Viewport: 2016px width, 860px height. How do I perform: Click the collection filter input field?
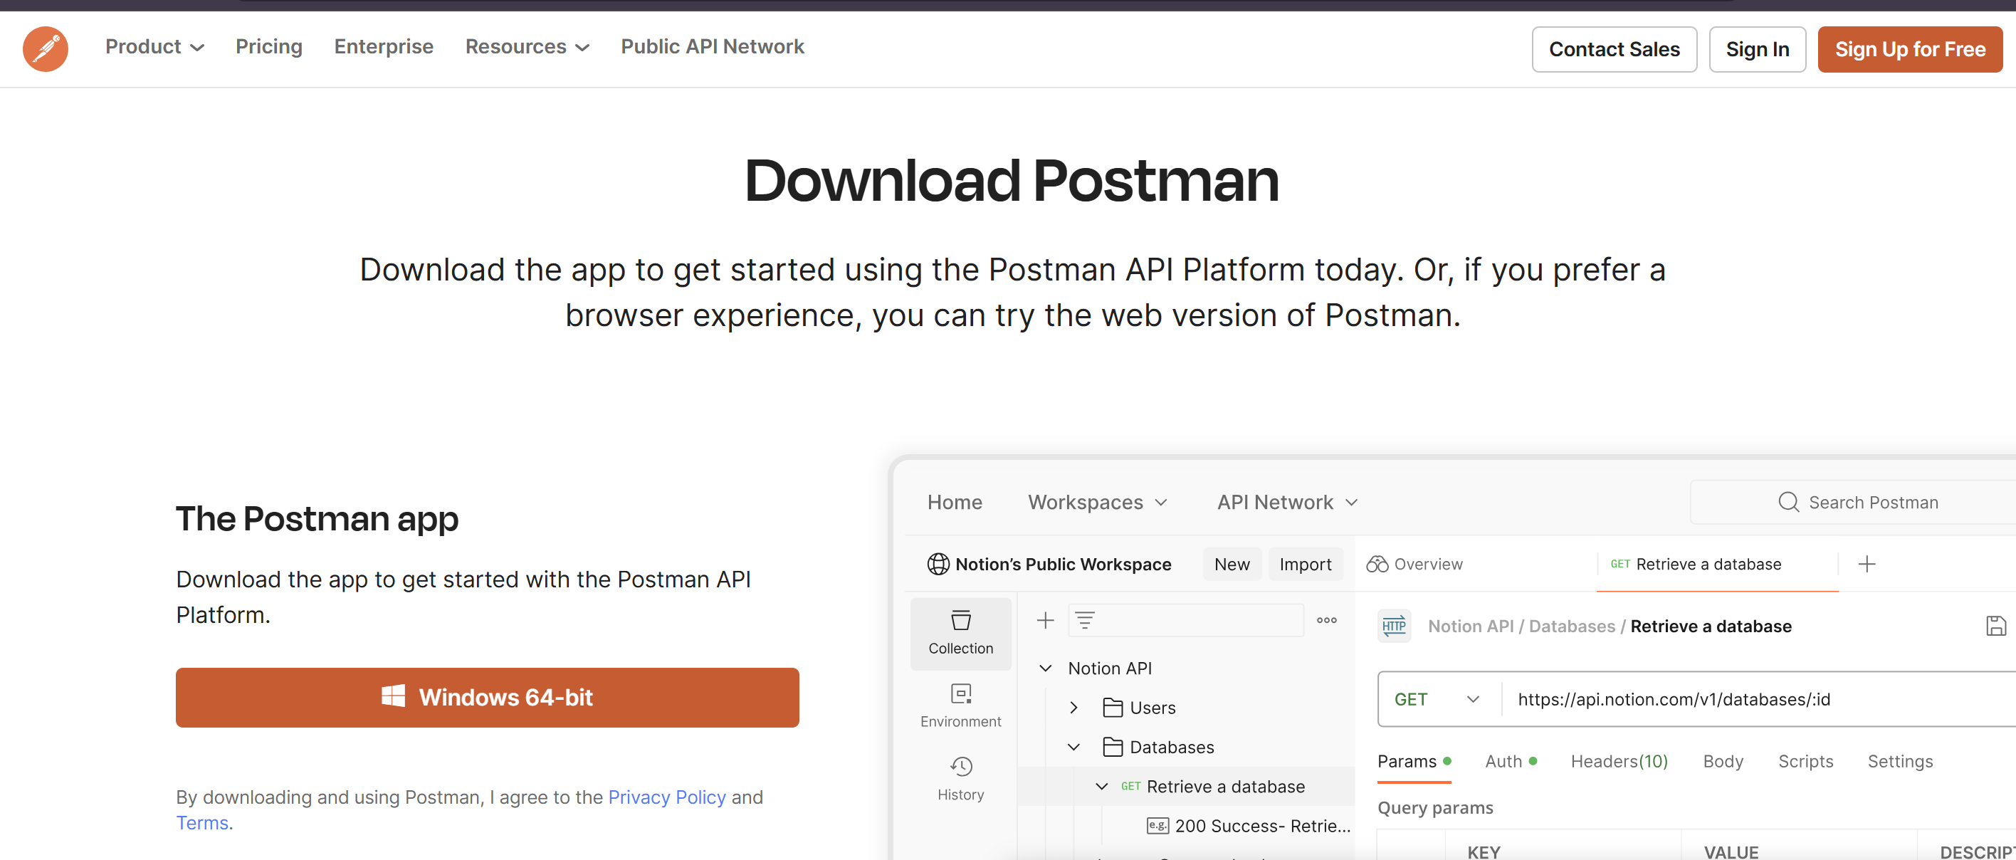point(1185,620)
